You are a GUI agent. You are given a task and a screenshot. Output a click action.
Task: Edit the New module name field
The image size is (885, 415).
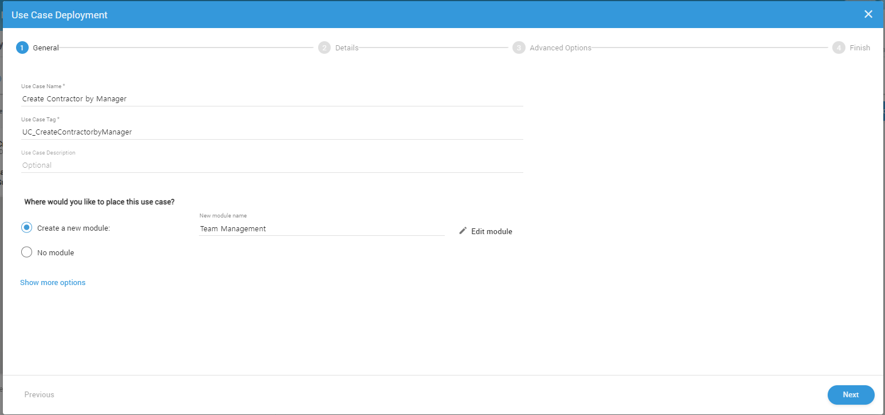(x=322, y=228)
